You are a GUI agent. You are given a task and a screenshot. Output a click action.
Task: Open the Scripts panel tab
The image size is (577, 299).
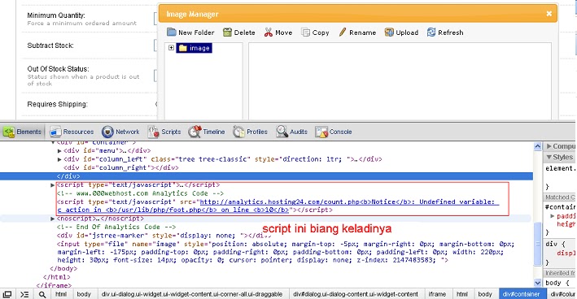pos(164,132)
